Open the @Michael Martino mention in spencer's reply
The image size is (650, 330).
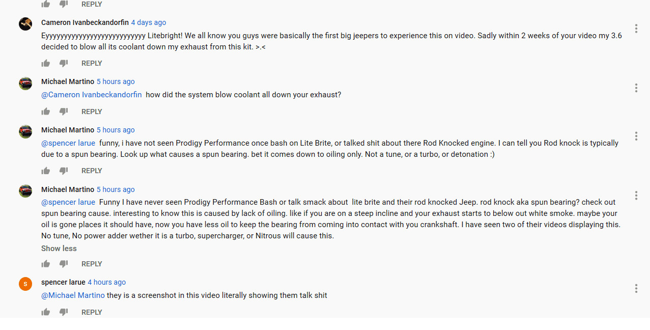tap(73, 295)
